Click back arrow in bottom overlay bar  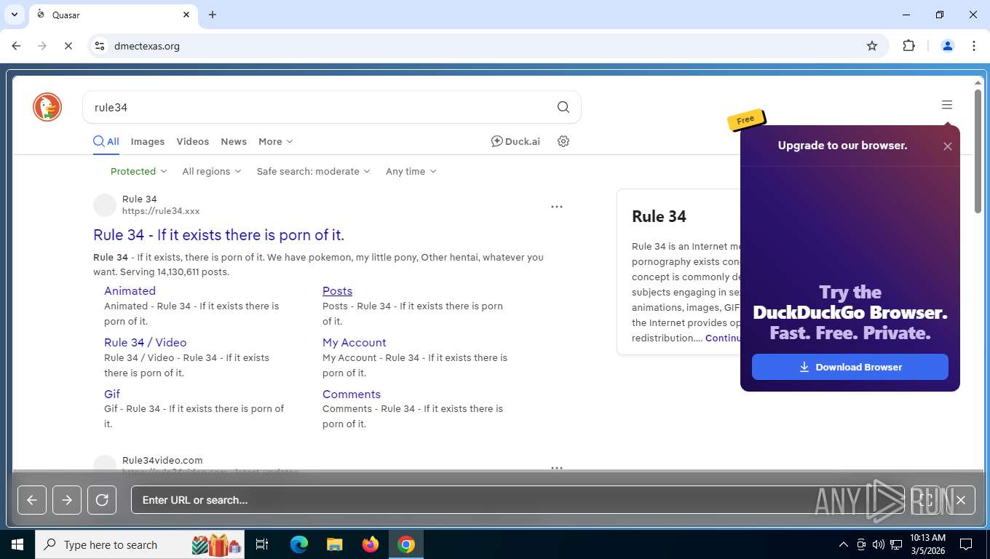(x=32, y=500)
